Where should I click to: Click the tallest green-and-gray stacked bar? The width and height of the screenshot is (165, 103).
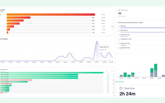click(156, 70)
